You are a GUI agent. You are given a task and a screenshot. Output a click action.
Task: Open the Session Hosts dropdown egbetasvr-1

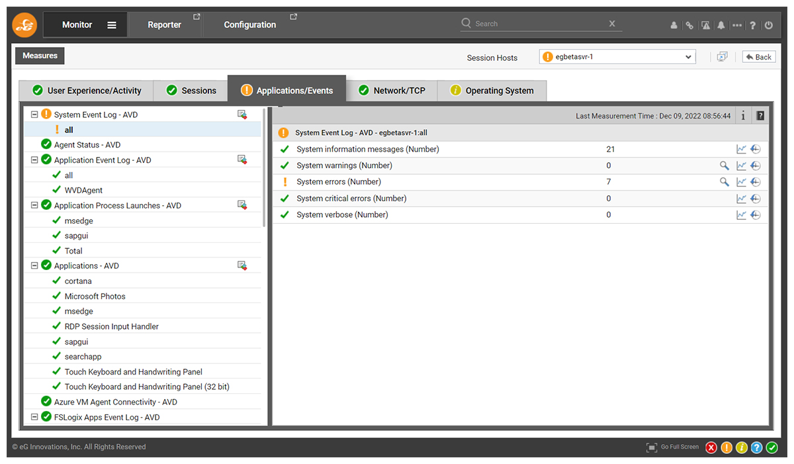(x=617, y=57)
